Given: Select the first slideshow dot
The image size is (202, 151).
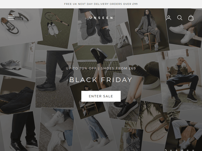Looking at the screenshot, I should tap(166, 150).
